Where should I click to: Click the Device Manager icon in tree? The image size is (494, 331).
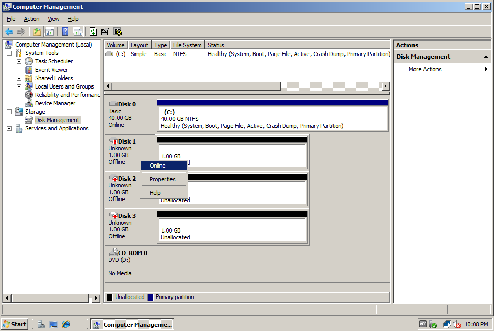pyautogui.click(x=29, y=103)
